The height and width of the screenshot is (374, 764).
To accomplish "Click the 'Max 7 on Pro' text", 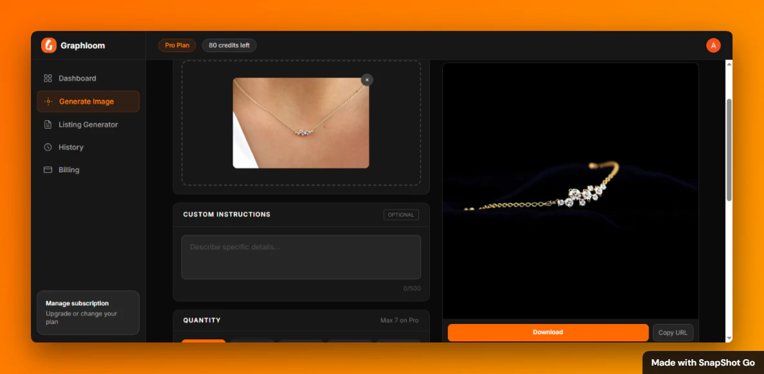I will point(400,321).
